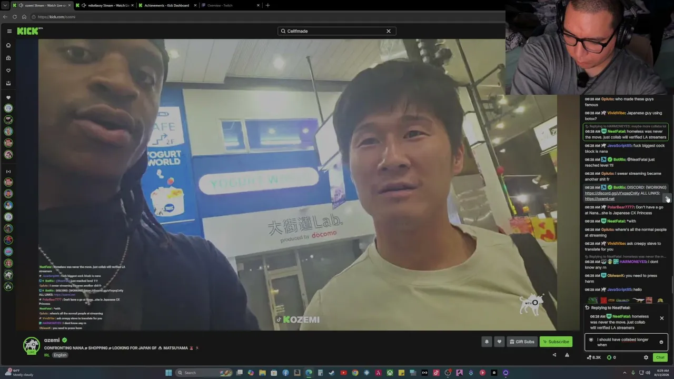The image size is (674, 379).
Task: Open emote picker in chat input
Action: (x=661, y=342)
